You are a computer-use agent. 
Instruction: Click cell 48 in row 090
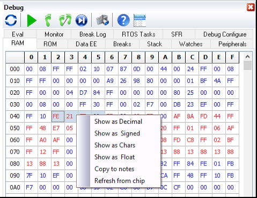(x=192, y=176)
